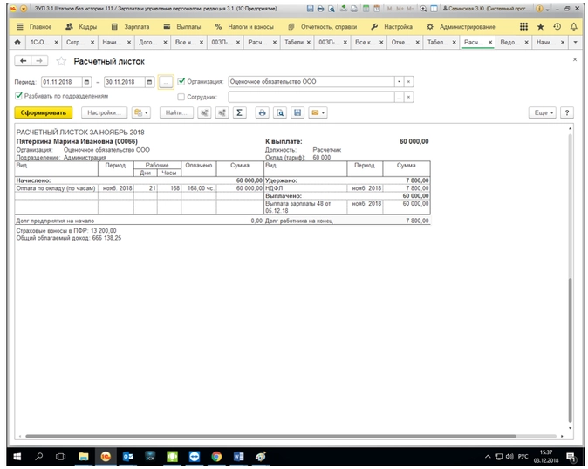Screen dimensions: 588x469
Task: Save the report with the floppy disk icon
Action: [x=297, y=112]
